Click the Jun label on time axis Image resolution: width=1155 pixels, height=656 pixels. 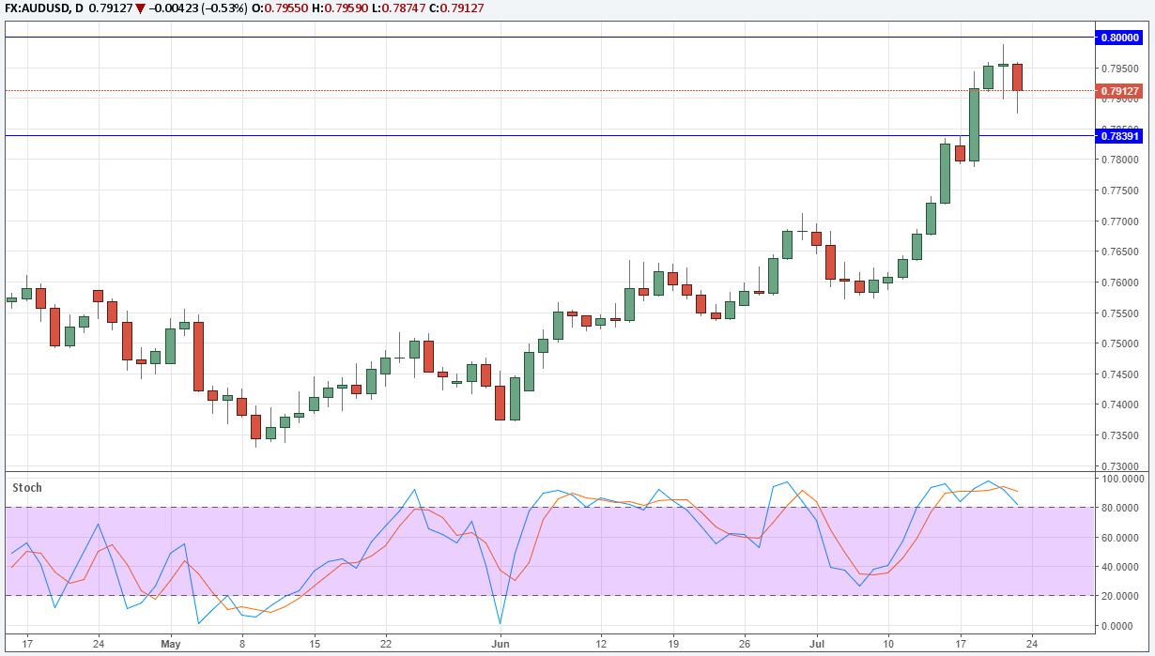click(500, 645)
